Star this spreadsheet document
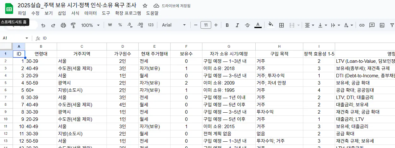The image size is (395, 148). pos(145,6)
